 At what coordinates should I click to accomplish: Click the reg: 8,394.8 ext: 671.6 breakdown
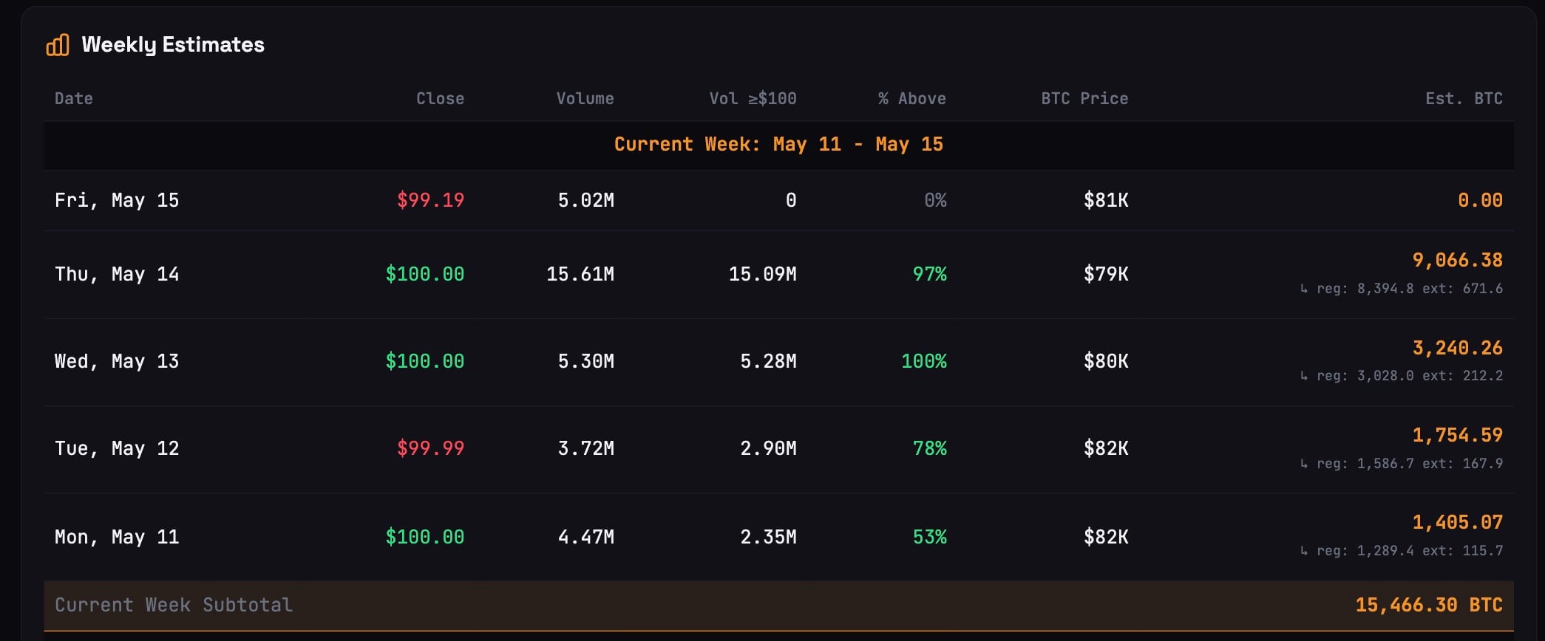pyautogui.click(x=1402, y=289)
